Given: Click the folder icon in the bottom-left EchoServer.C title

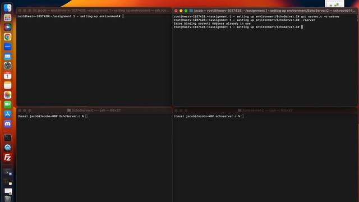Looking at the screenshot, I should click(69, 111).
